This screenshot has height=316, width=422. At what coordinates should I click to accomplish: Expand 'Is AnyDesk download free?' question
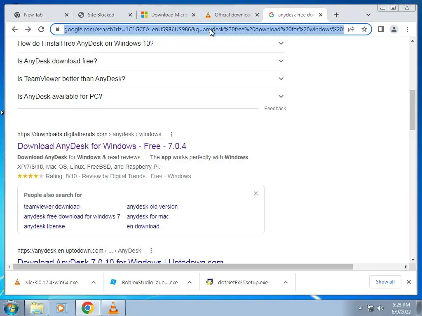pos(151,61)
